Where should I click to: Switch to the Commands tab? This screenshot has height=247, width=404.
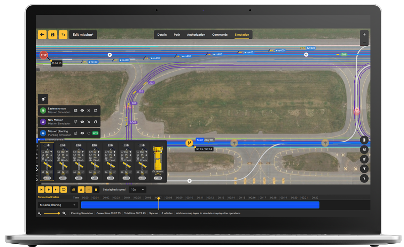pyautogui.click(x=220, y=35)
